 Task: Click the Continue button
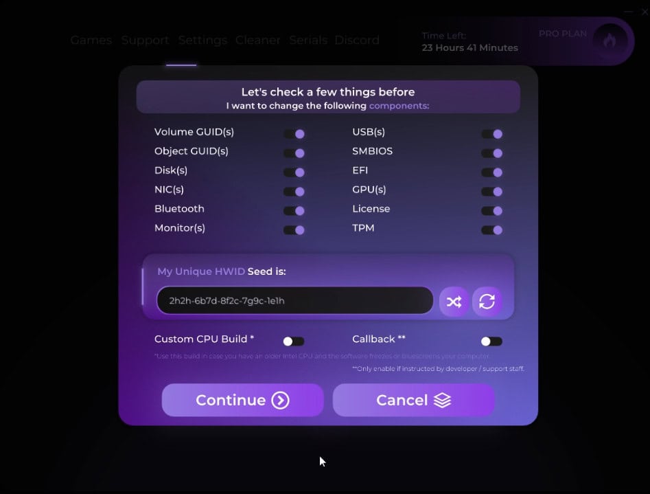click(242, 400)
